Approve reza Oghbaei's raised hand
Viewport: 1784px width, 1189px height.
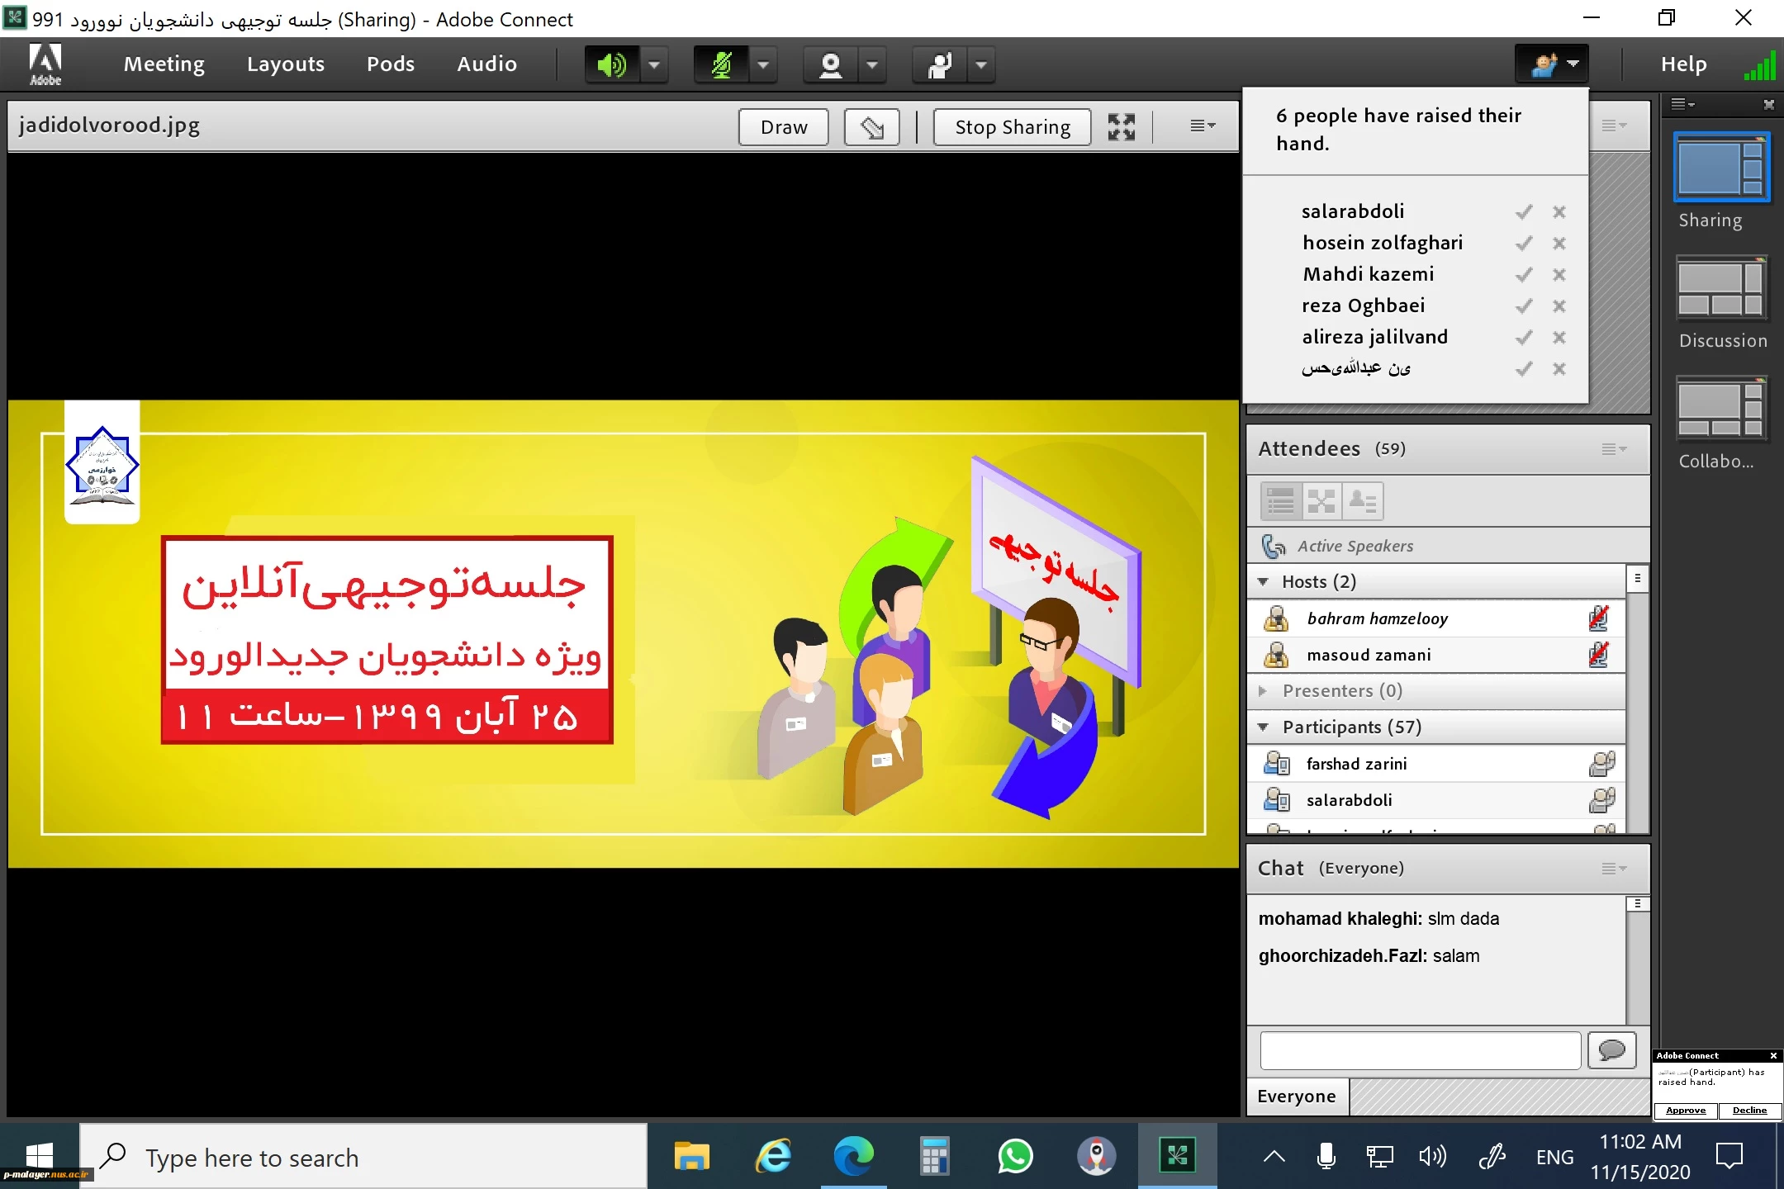[1524, 306]
